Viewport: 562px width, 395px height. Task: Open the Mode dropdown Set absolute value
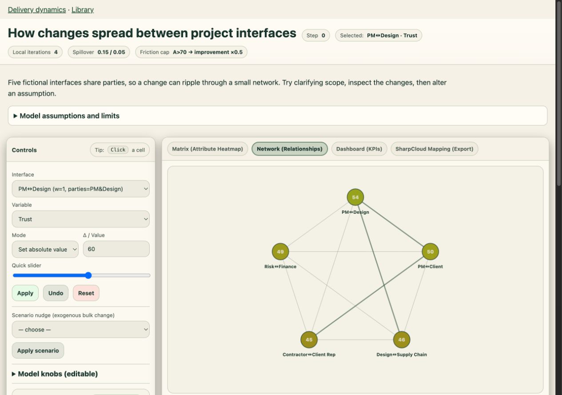tap(45, 249)
